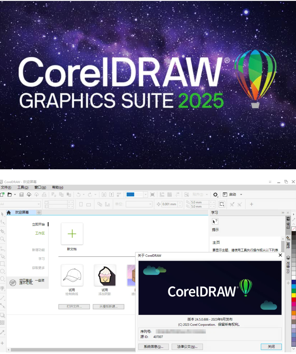Click the New document toolbar icon
Screen dimensions: 296x354
click(x=2, y=195)
